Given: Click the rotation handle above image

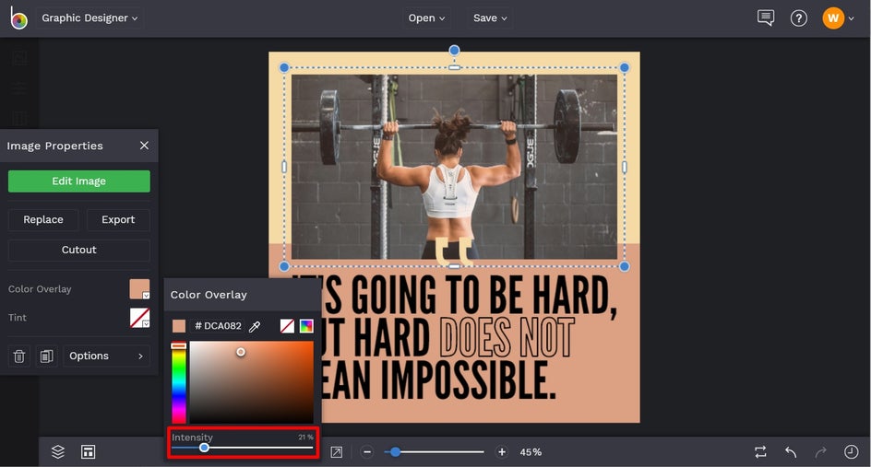Looking at the screenshot, I should (x=454, y=51).
